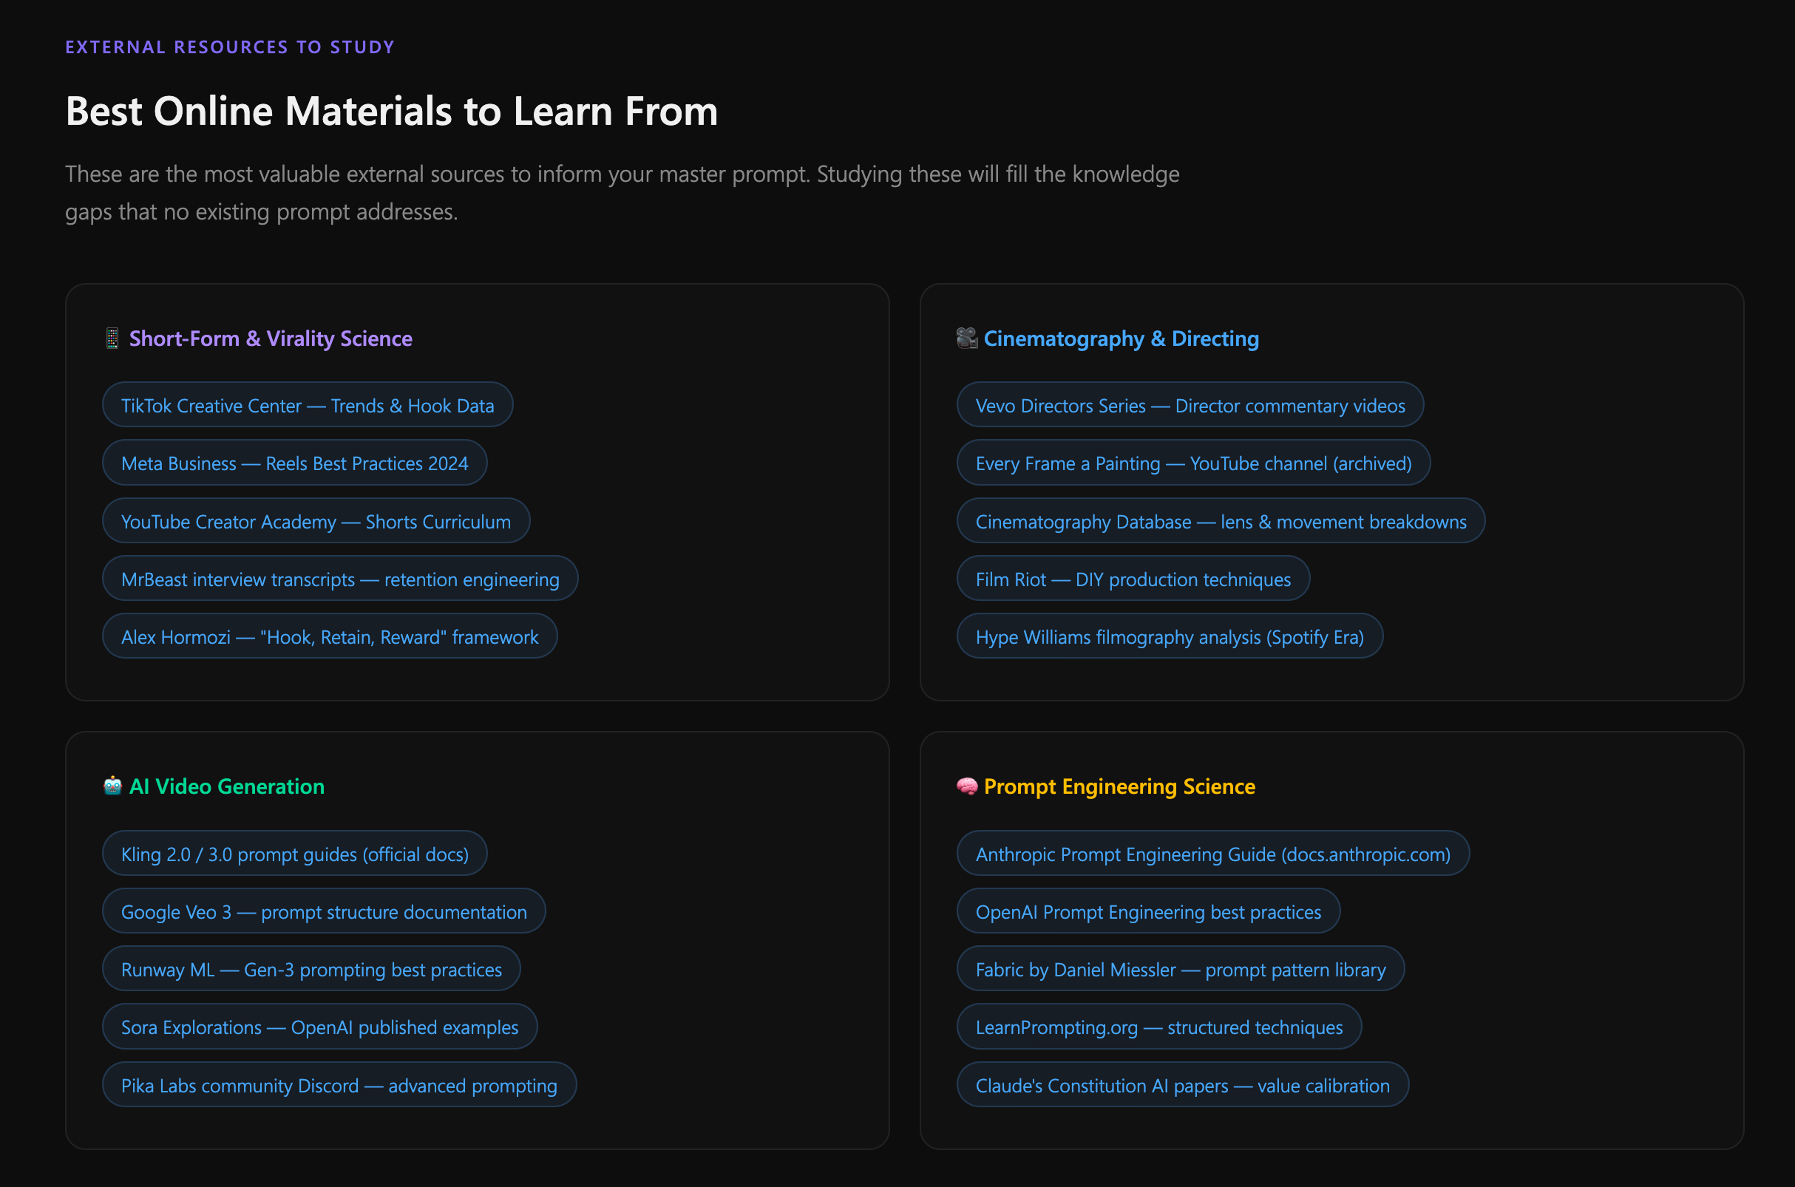Click Google Veo 3 prompt structure documentation
1795x1187 pixels.
[x=323, y=911]
